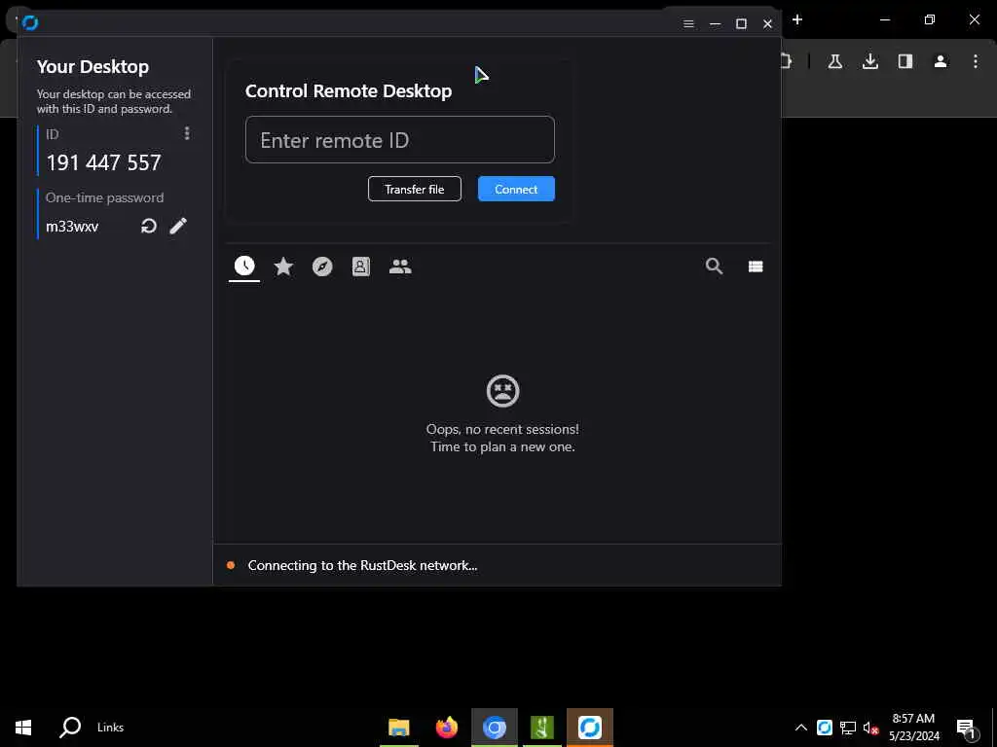Click the Links taskbar toolbar label
Viewport: 997px width, 747px height.
tap(111, 728)
